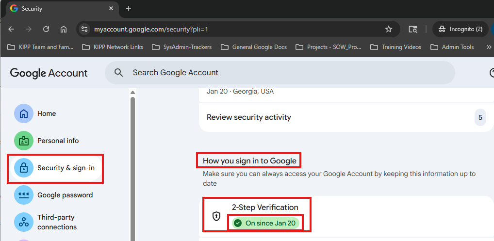Click the Search Google Account field

tap(286, 73)
